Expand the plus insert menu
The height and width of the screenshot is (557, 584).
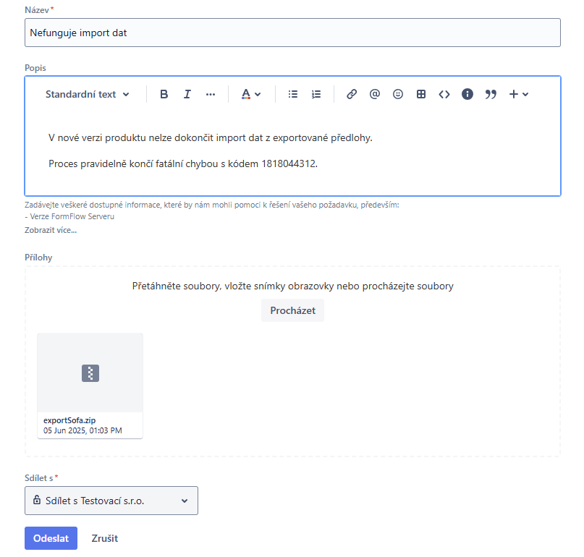519,94
